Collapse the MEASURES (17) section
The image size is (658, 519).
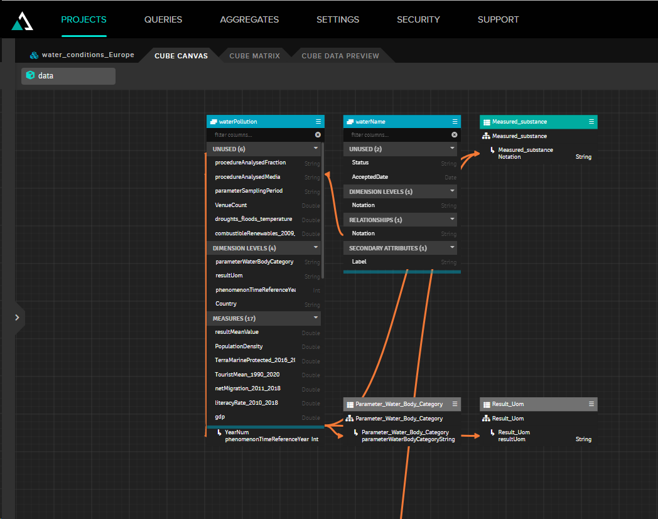[316, 318]
